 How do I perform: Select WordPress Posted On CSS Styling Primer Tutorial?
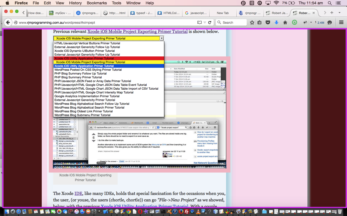[x=109, y=70]
